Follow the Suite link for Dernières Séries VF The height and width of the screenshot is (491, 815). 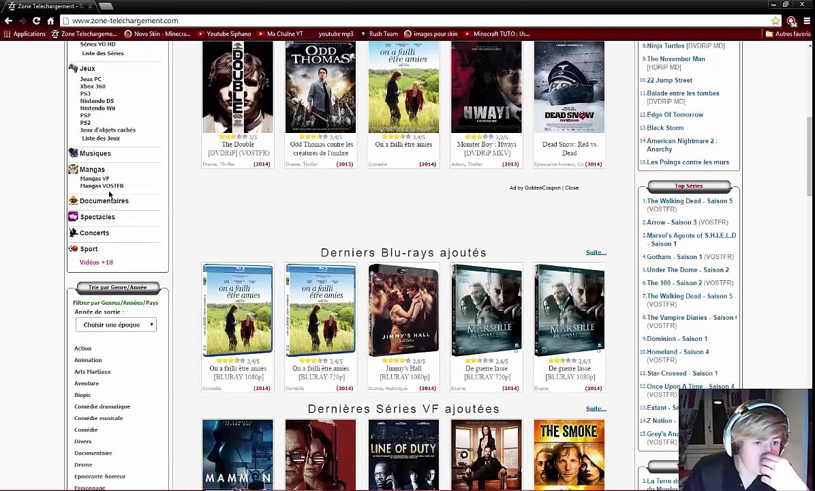point(596,408)
